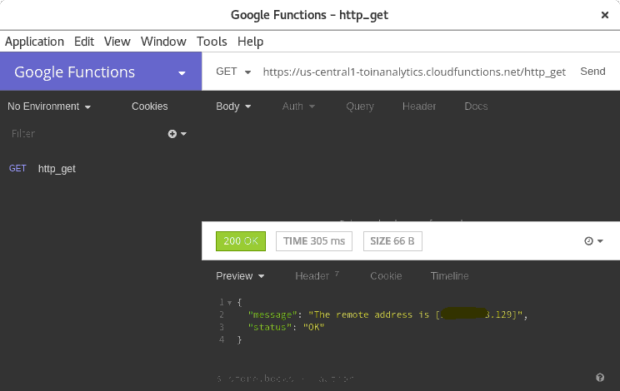
Task: Open the Preview mode dropdown
Action: [240, 276]
